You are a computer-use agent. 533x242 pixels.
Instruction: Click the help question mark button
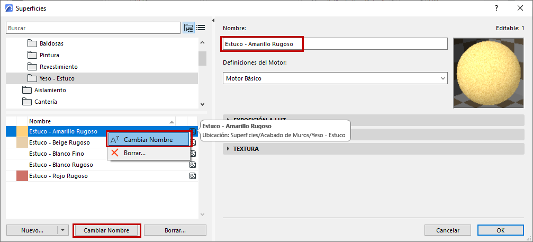[496, 8]
